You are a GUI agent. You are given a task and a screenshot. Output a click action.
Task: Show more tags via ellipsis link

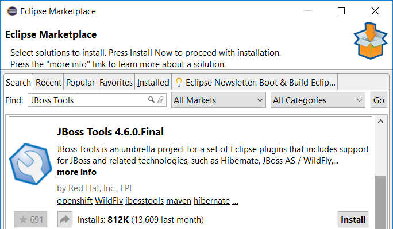(x=235, y=201)
